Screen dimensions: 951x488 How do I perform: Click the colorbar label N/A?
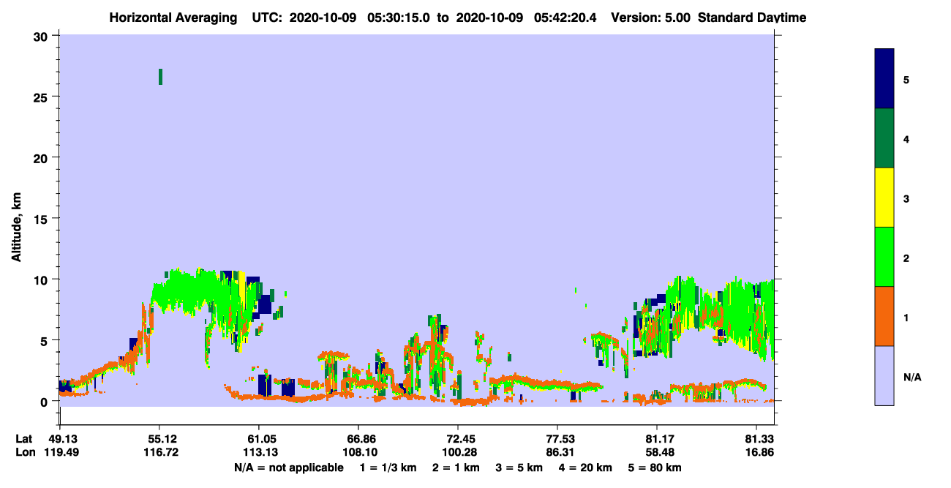click(911, 377)
